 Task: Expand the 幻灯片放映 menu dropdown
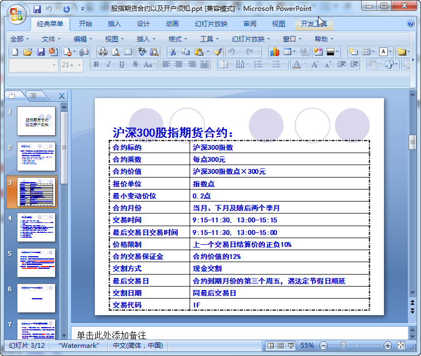point(251,39)
